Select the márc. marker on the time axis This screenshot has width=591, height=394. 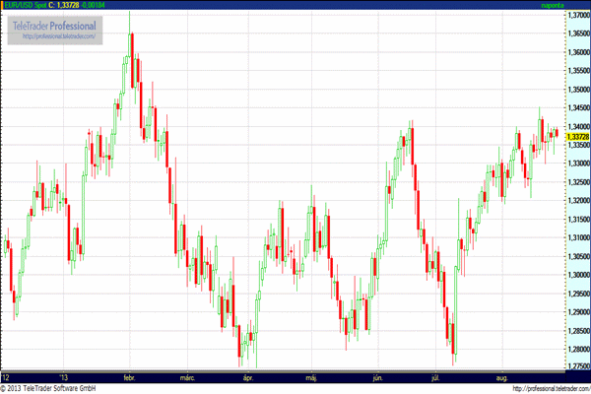[x=187, y=377]
